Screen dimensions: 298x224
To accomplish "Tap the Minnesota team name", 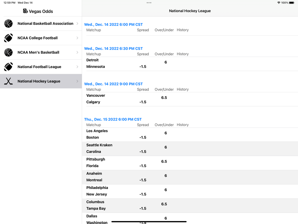I will coord(96,67).
